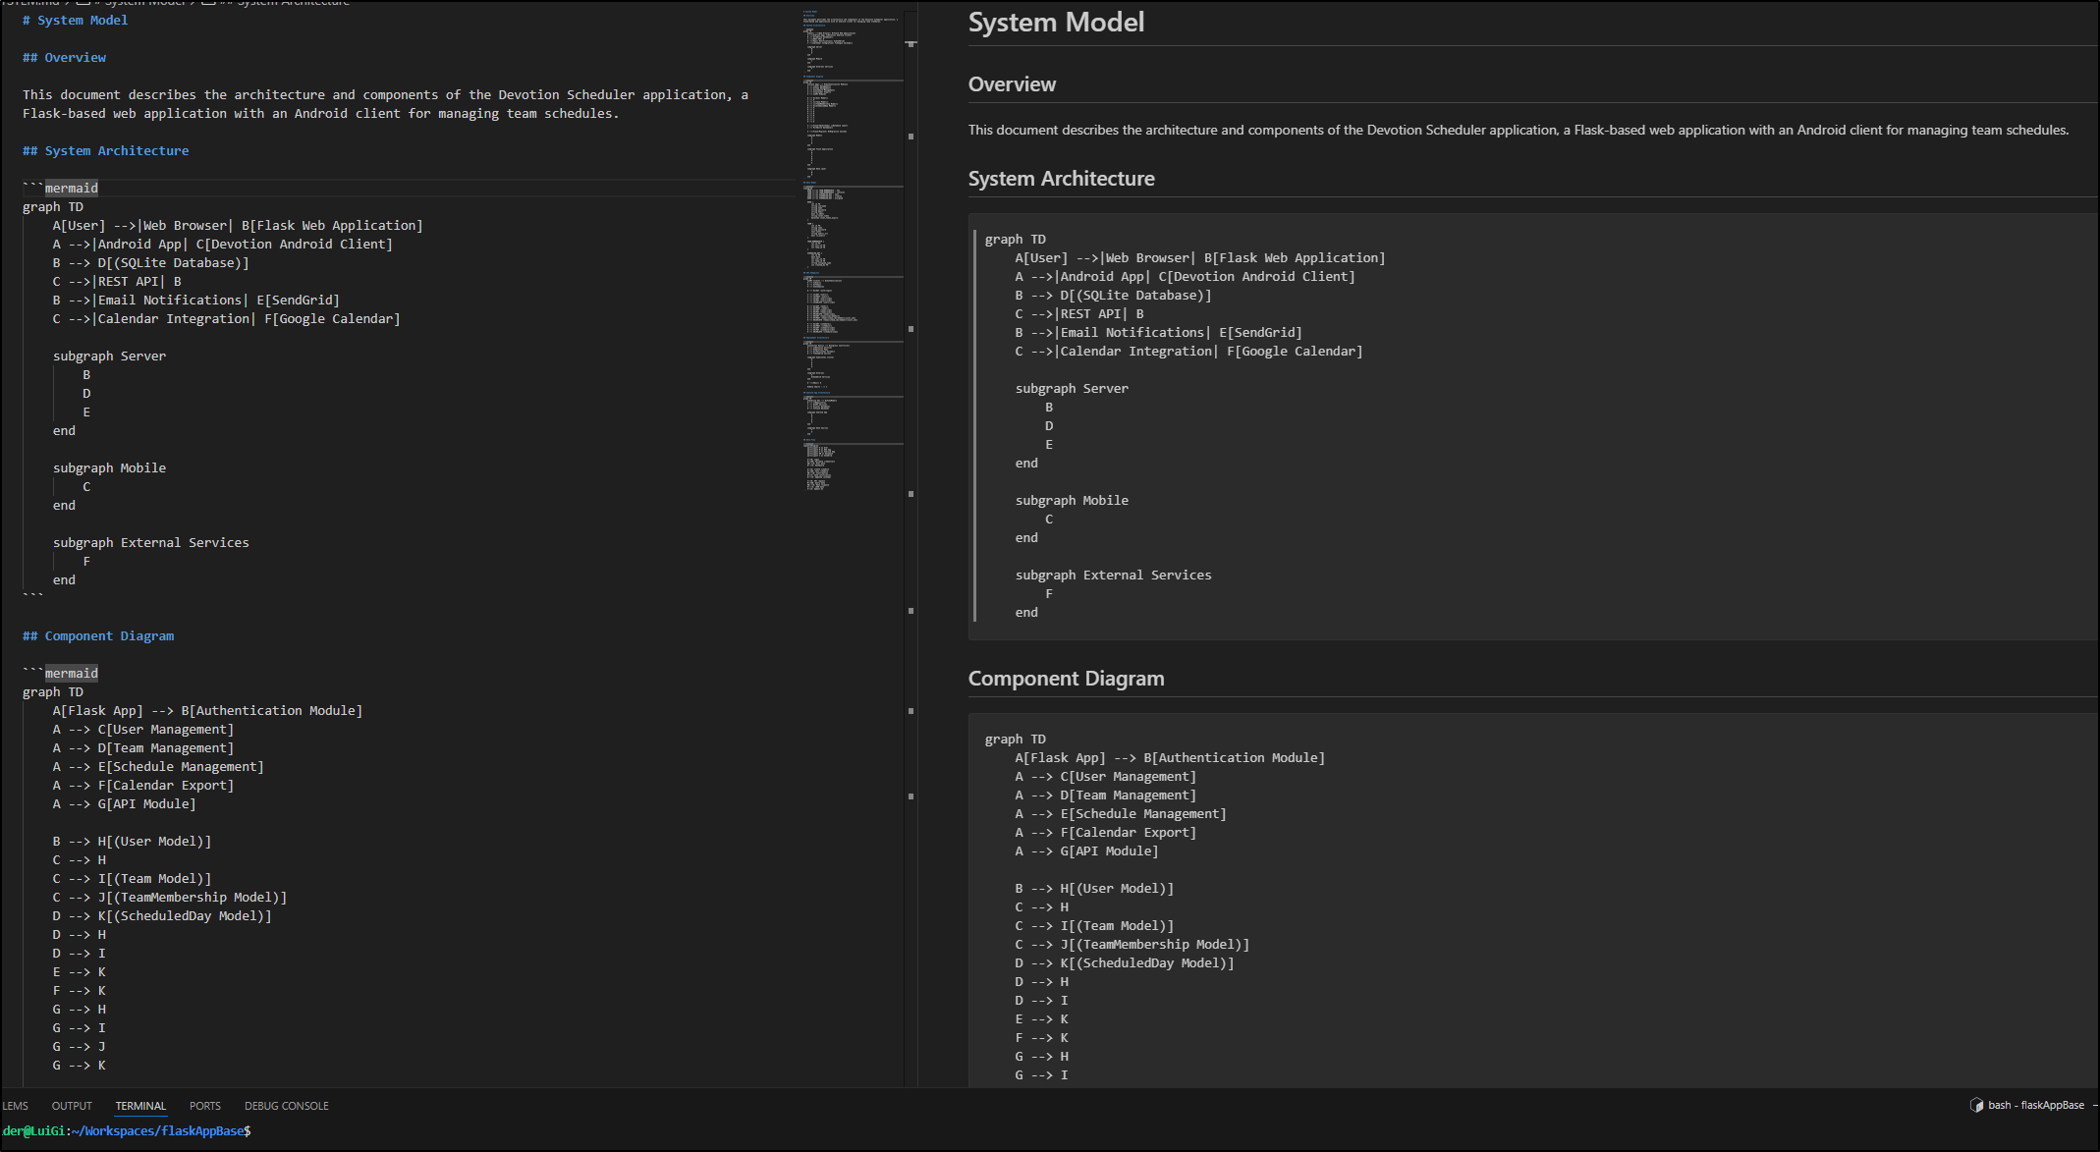Click the editor minimap code overview
The height and width of the screenshot is (1152, 2100).
[853, 250]
